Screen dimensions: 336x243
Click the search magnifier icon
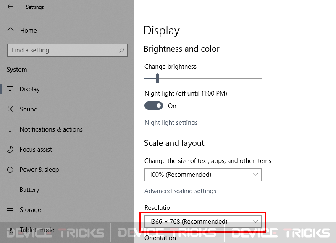[x=121, y=50]
